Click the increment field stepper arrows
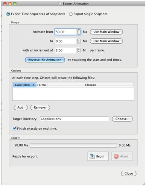 click(x=79, y=50)
